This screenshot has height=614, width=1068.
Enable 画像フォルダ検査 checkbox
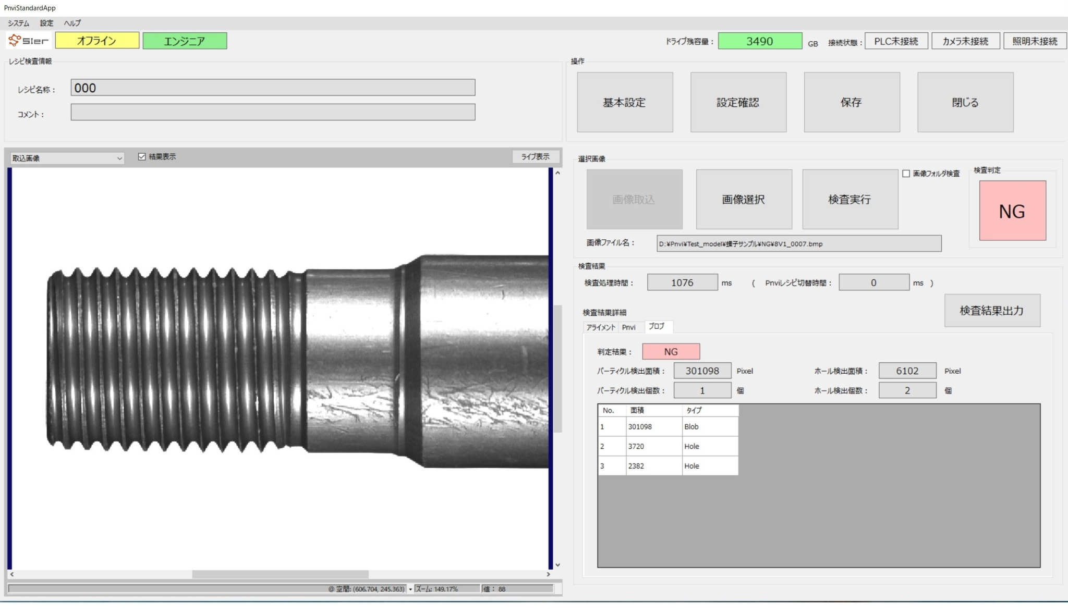click(906, 174)
